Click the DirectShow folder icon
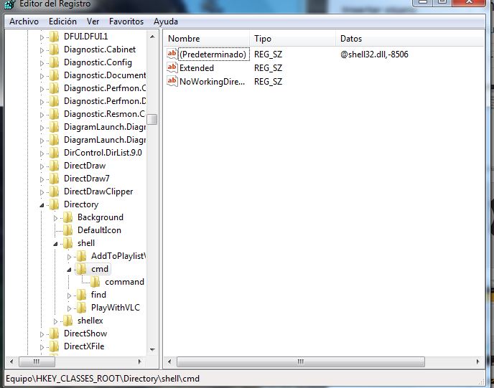Viewport: 494px width, 388px height. 55,333
